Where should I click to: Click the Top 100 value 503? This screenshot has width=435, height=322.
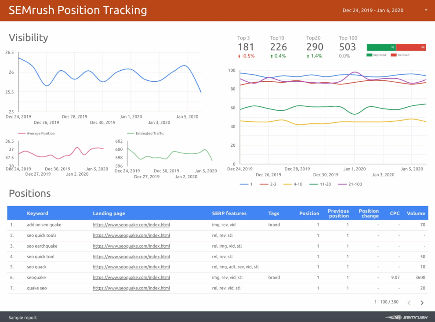coord(347,47)
